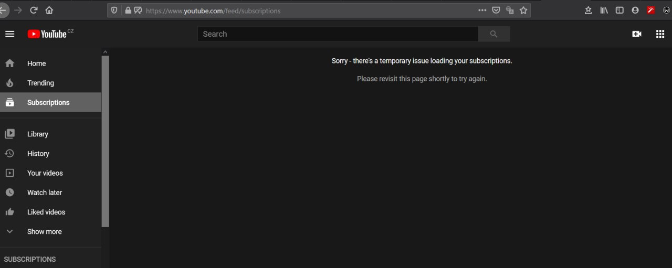Image resolution: width=672 pixels, height=268 pixels.
Task: Click the permissions icon beside the padlock
Action: [x=138, y=10]
